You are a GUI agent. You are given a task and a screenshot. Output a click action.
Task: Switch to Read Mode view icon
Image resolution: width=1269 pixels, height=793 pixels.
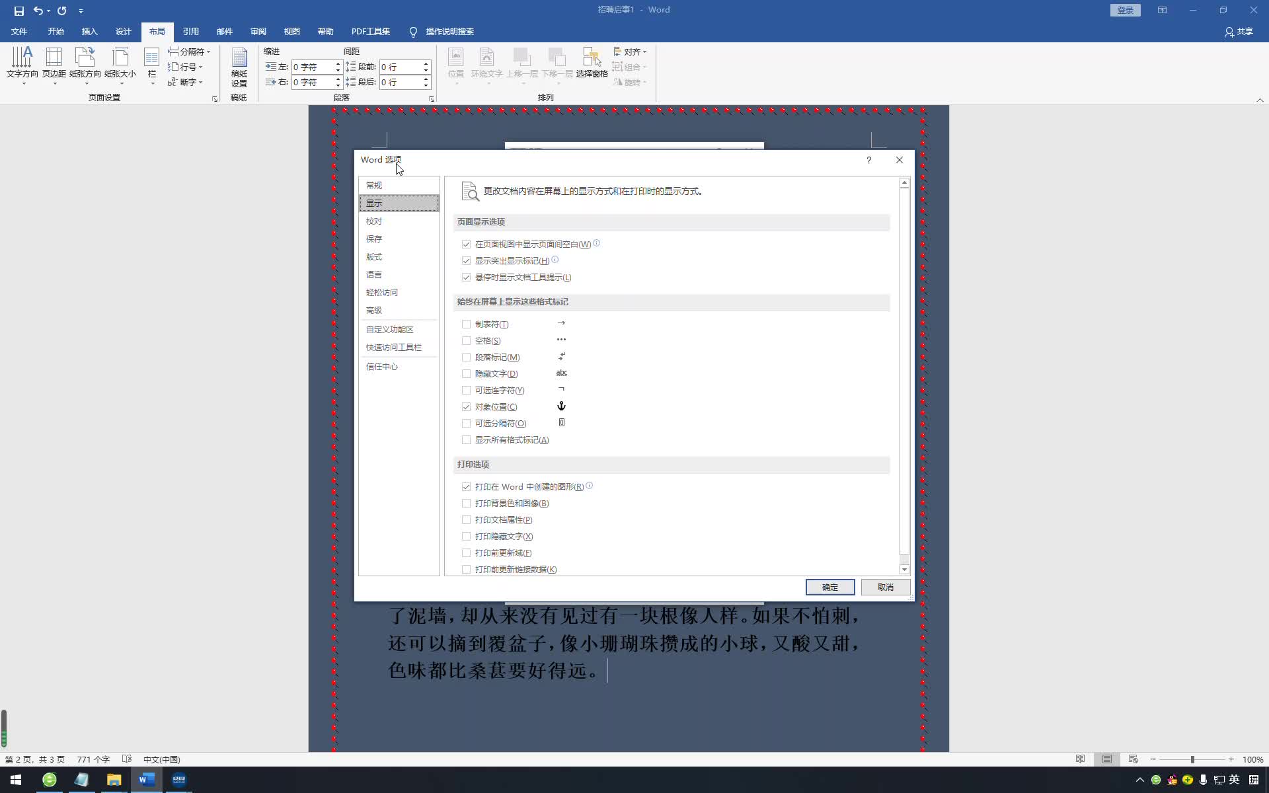(x=1080, y=759)
